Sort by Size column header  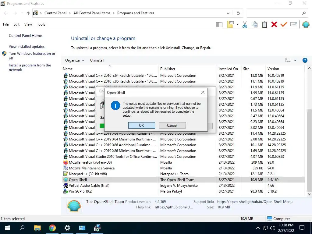click(253, 69)
